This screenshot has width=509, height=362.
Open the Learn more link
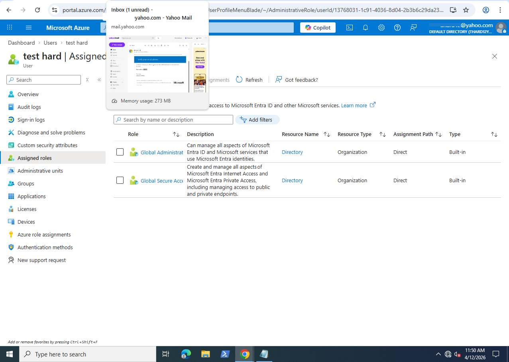pos(358,105)
